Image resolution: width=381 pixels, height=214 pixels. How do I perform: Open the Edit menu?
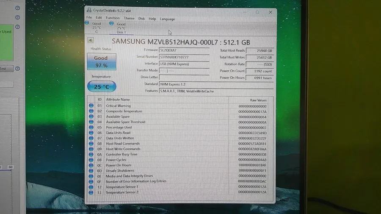click(x=99, y=18)
